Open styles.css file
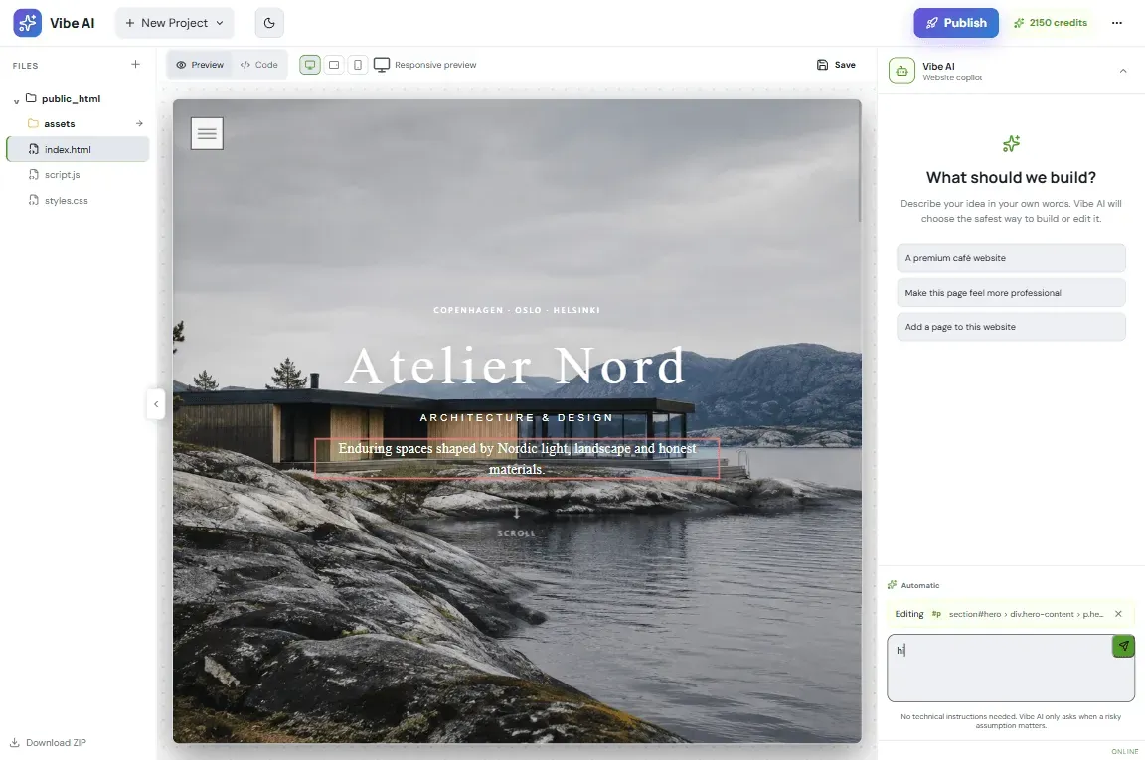The width and height of the screenshot is (1145, 760). 66,200
